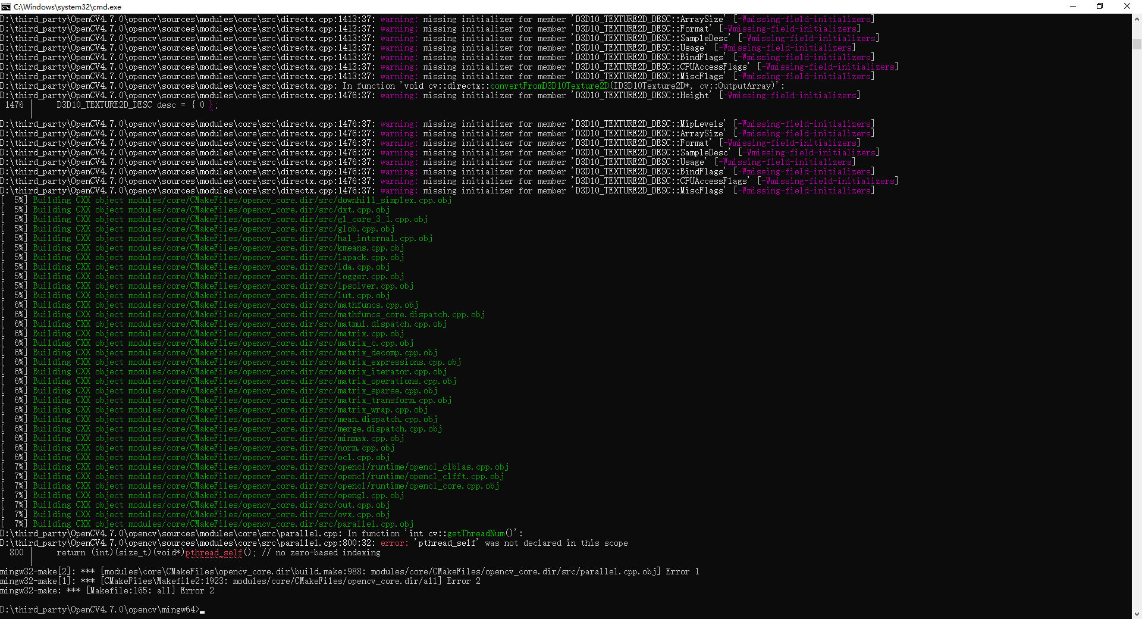Click the build line for matrix_sparse.cpp.obj
Image resolution: width=1142 pixels, height=619 pixels.
point(219,390)
